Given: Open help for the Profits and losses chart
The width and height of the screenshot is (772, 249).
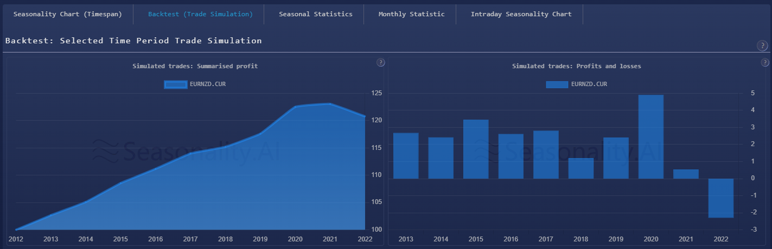Looking at the screenshot, I should (x=765, y=63).
